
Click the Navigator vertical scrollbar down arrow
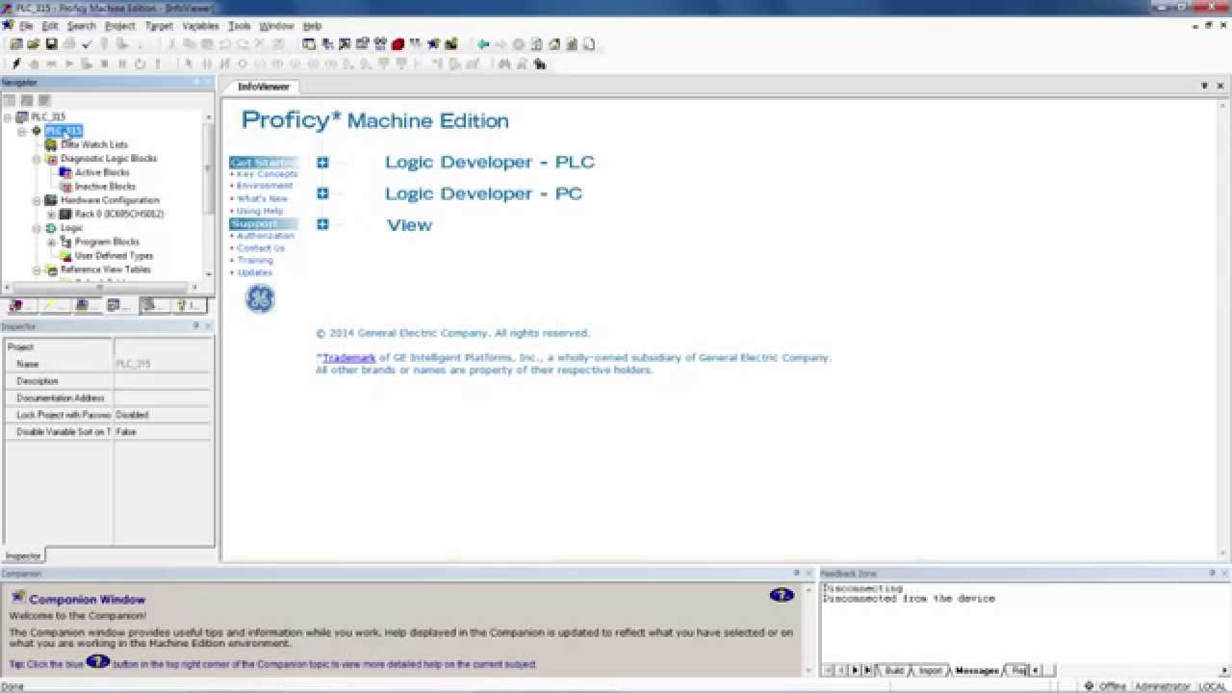pyautogui.click(x=209, y=274)
